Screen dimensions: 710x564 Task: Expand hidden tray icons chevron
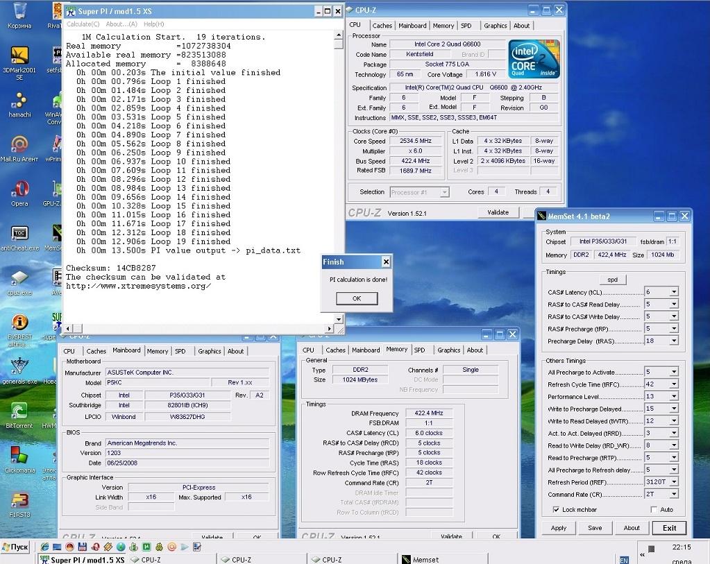(x=642, y=554)
